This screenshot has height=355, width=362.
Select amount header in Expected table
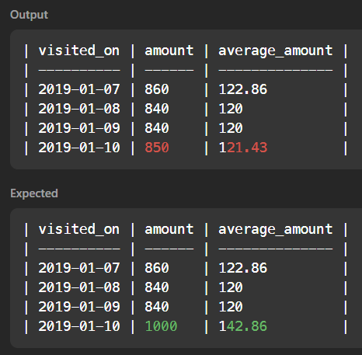(x=169, y=229)
